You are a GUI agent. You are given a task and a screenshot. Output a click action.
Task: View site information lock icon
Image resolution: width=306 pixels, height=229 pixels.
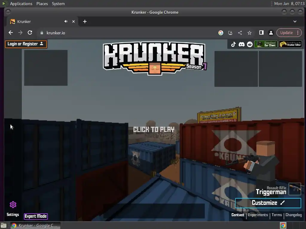[42, 33]
